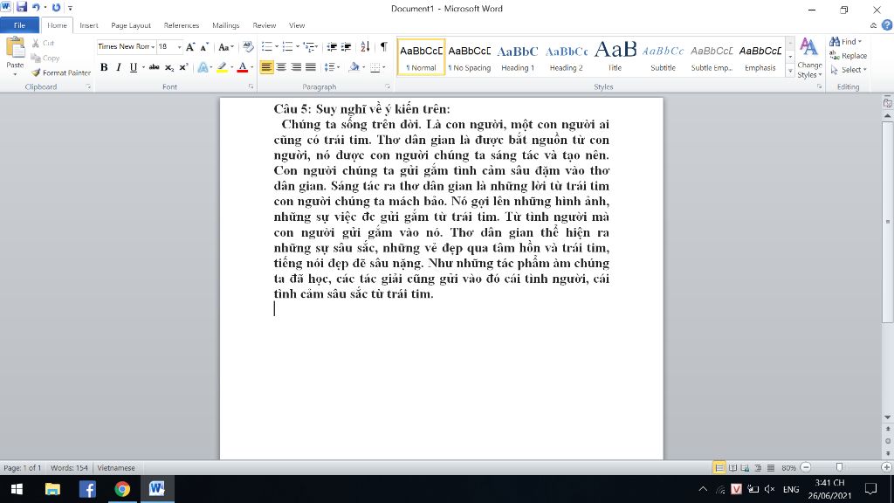Image resolution: width=894 pixels, height=503 pixels.
Task: Click the Replace command
Action: 849,56
